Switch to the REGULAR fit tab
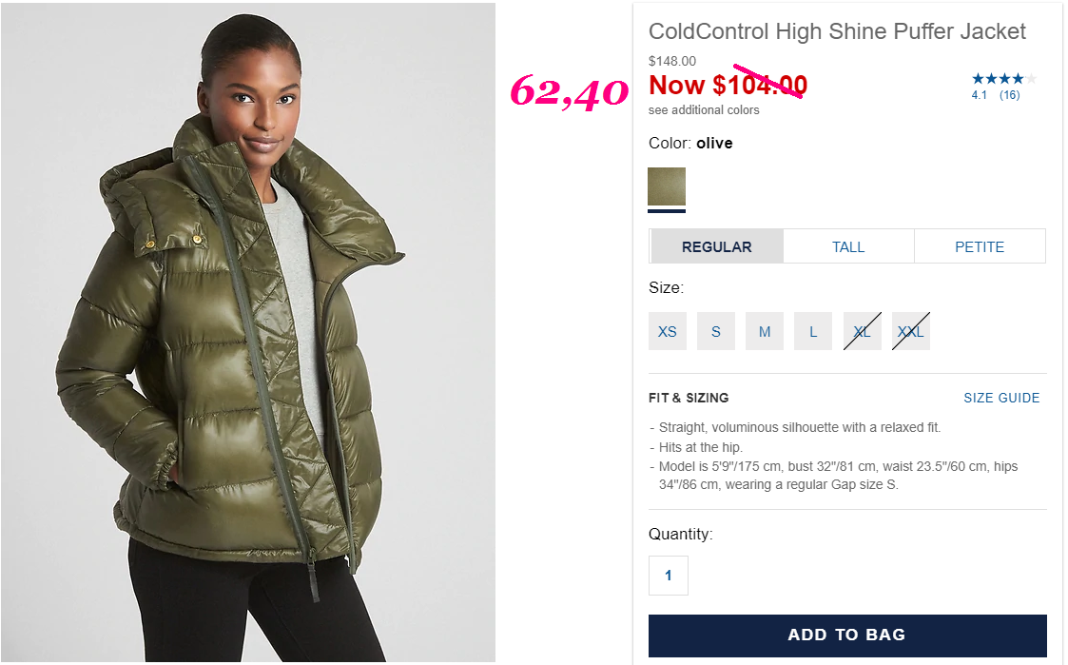 (x=716, y=246)
